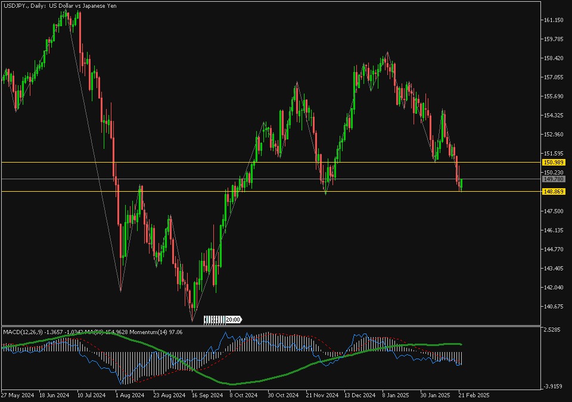
Task: Click the 140.675 price axis label
Action: pyautogui.click(x=554, y=307)
